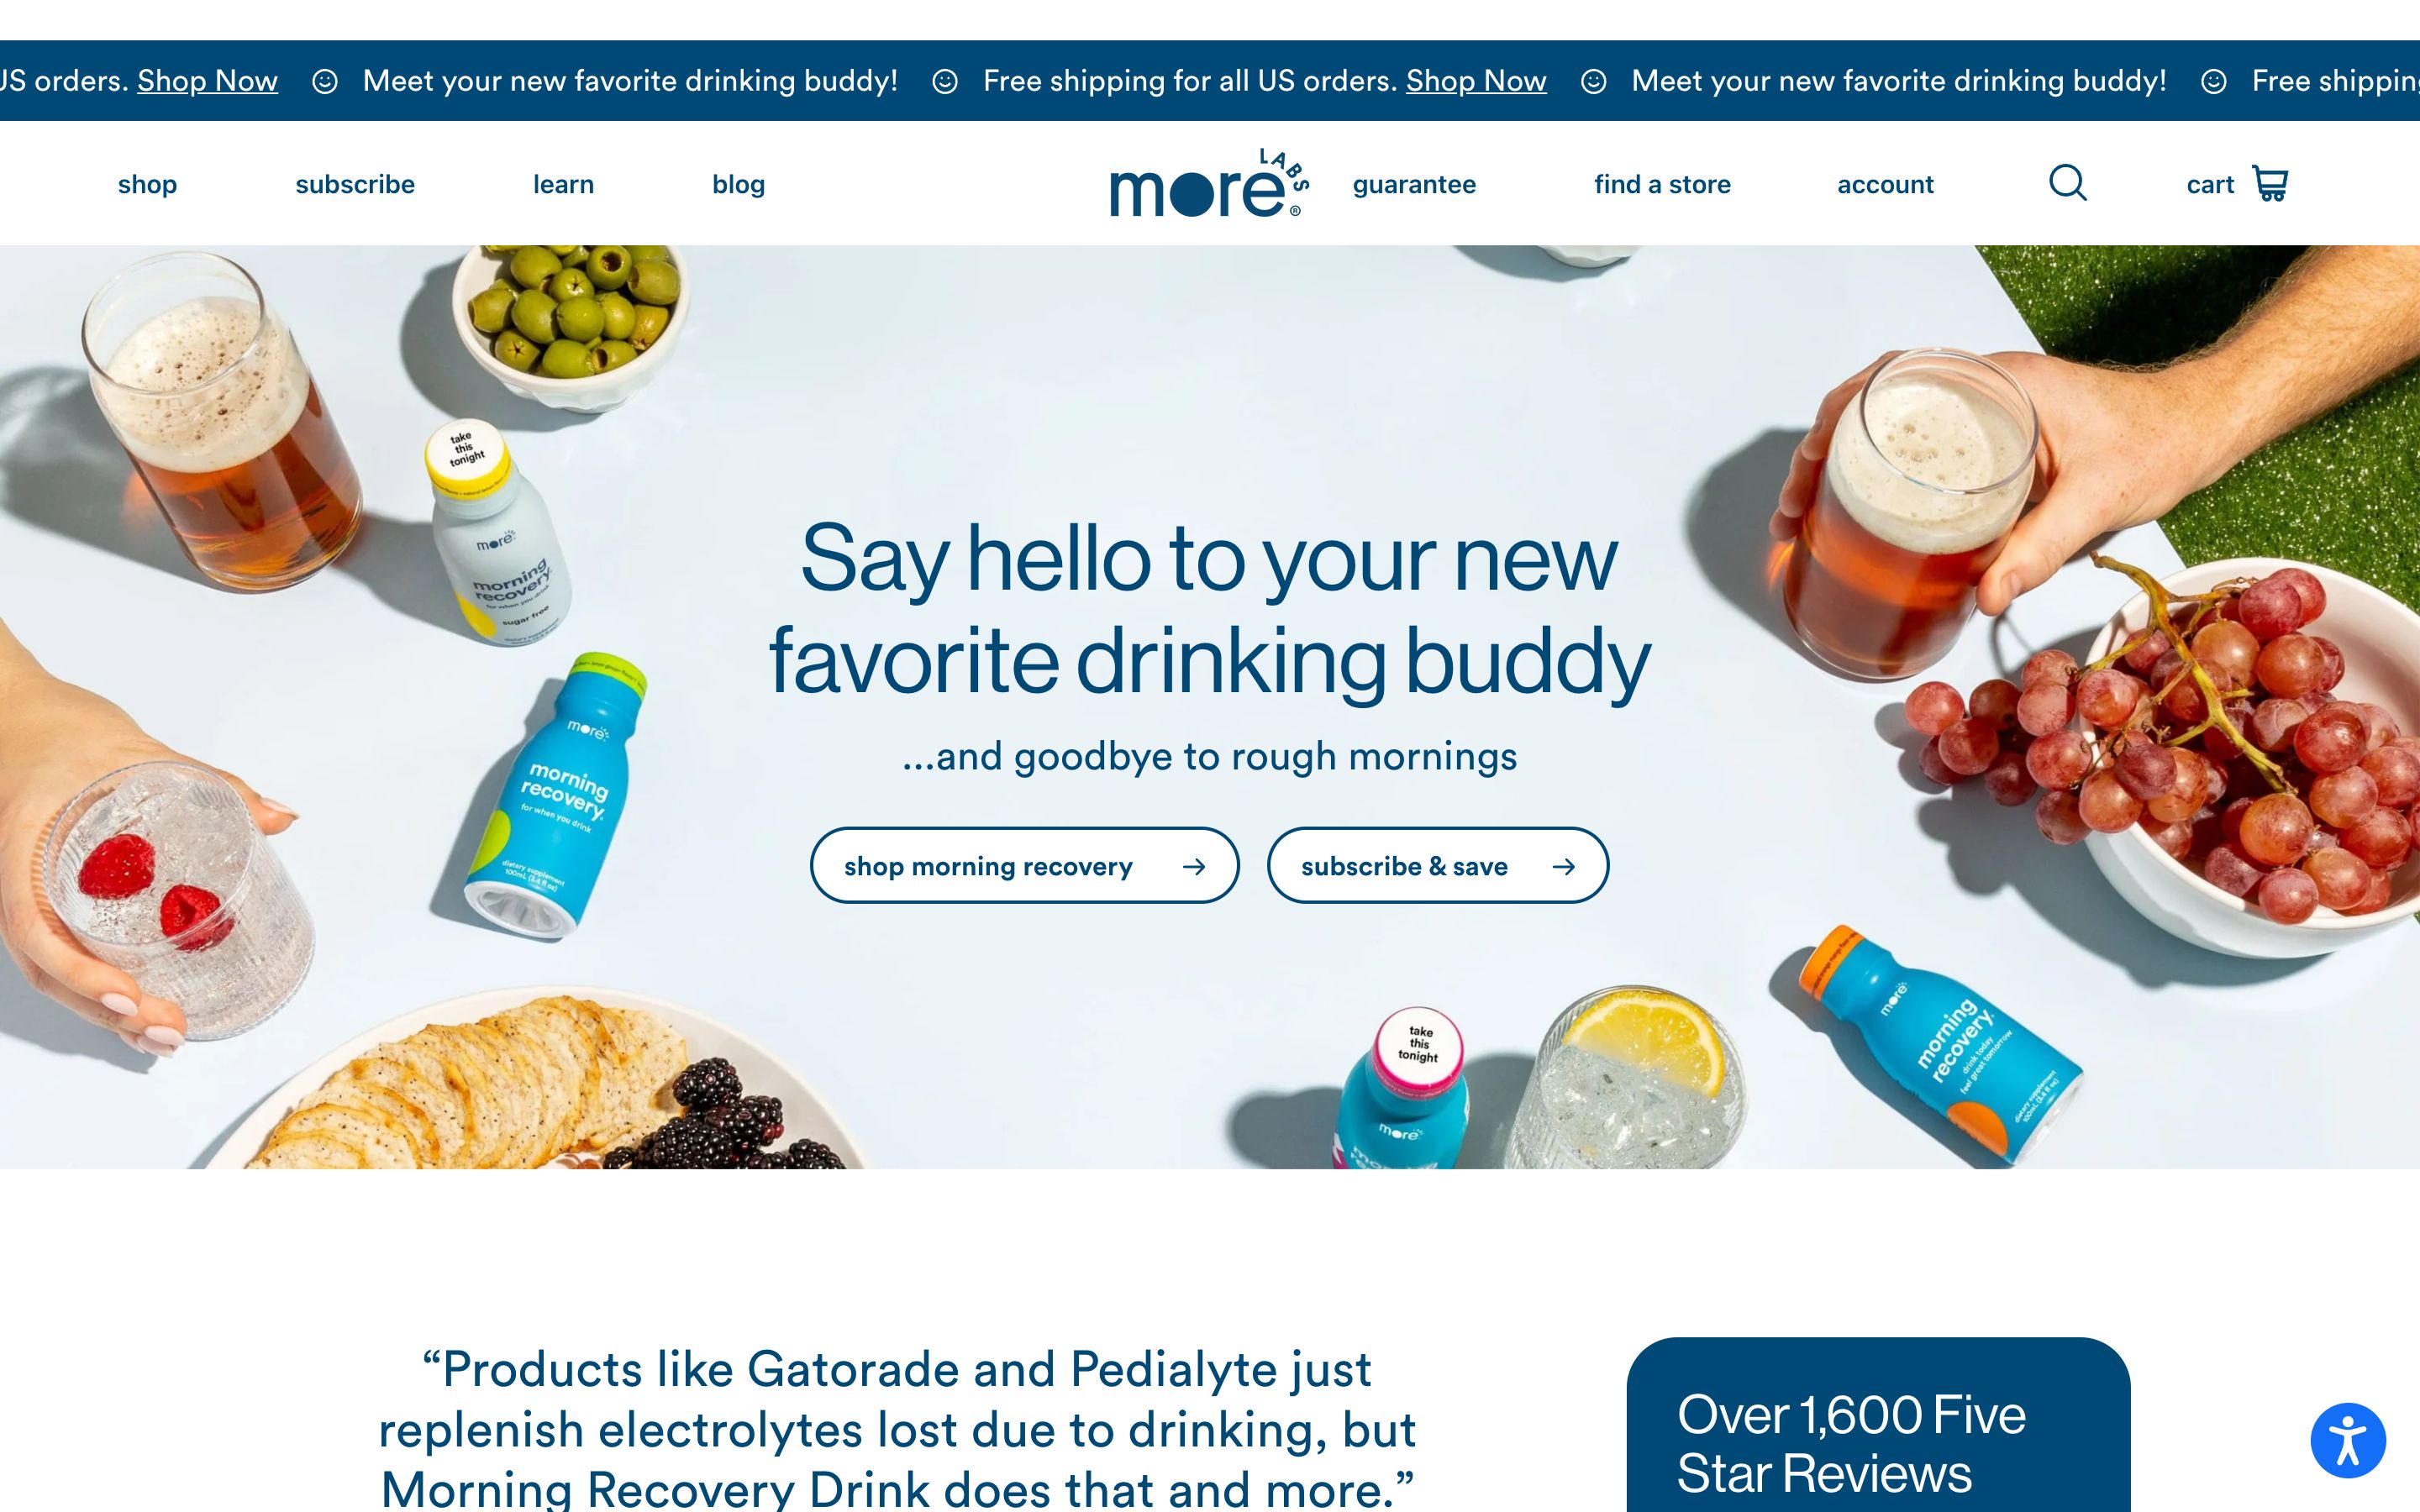Open the subscribe nav item
2420x1512 pixels.
[x=355, y=184]
